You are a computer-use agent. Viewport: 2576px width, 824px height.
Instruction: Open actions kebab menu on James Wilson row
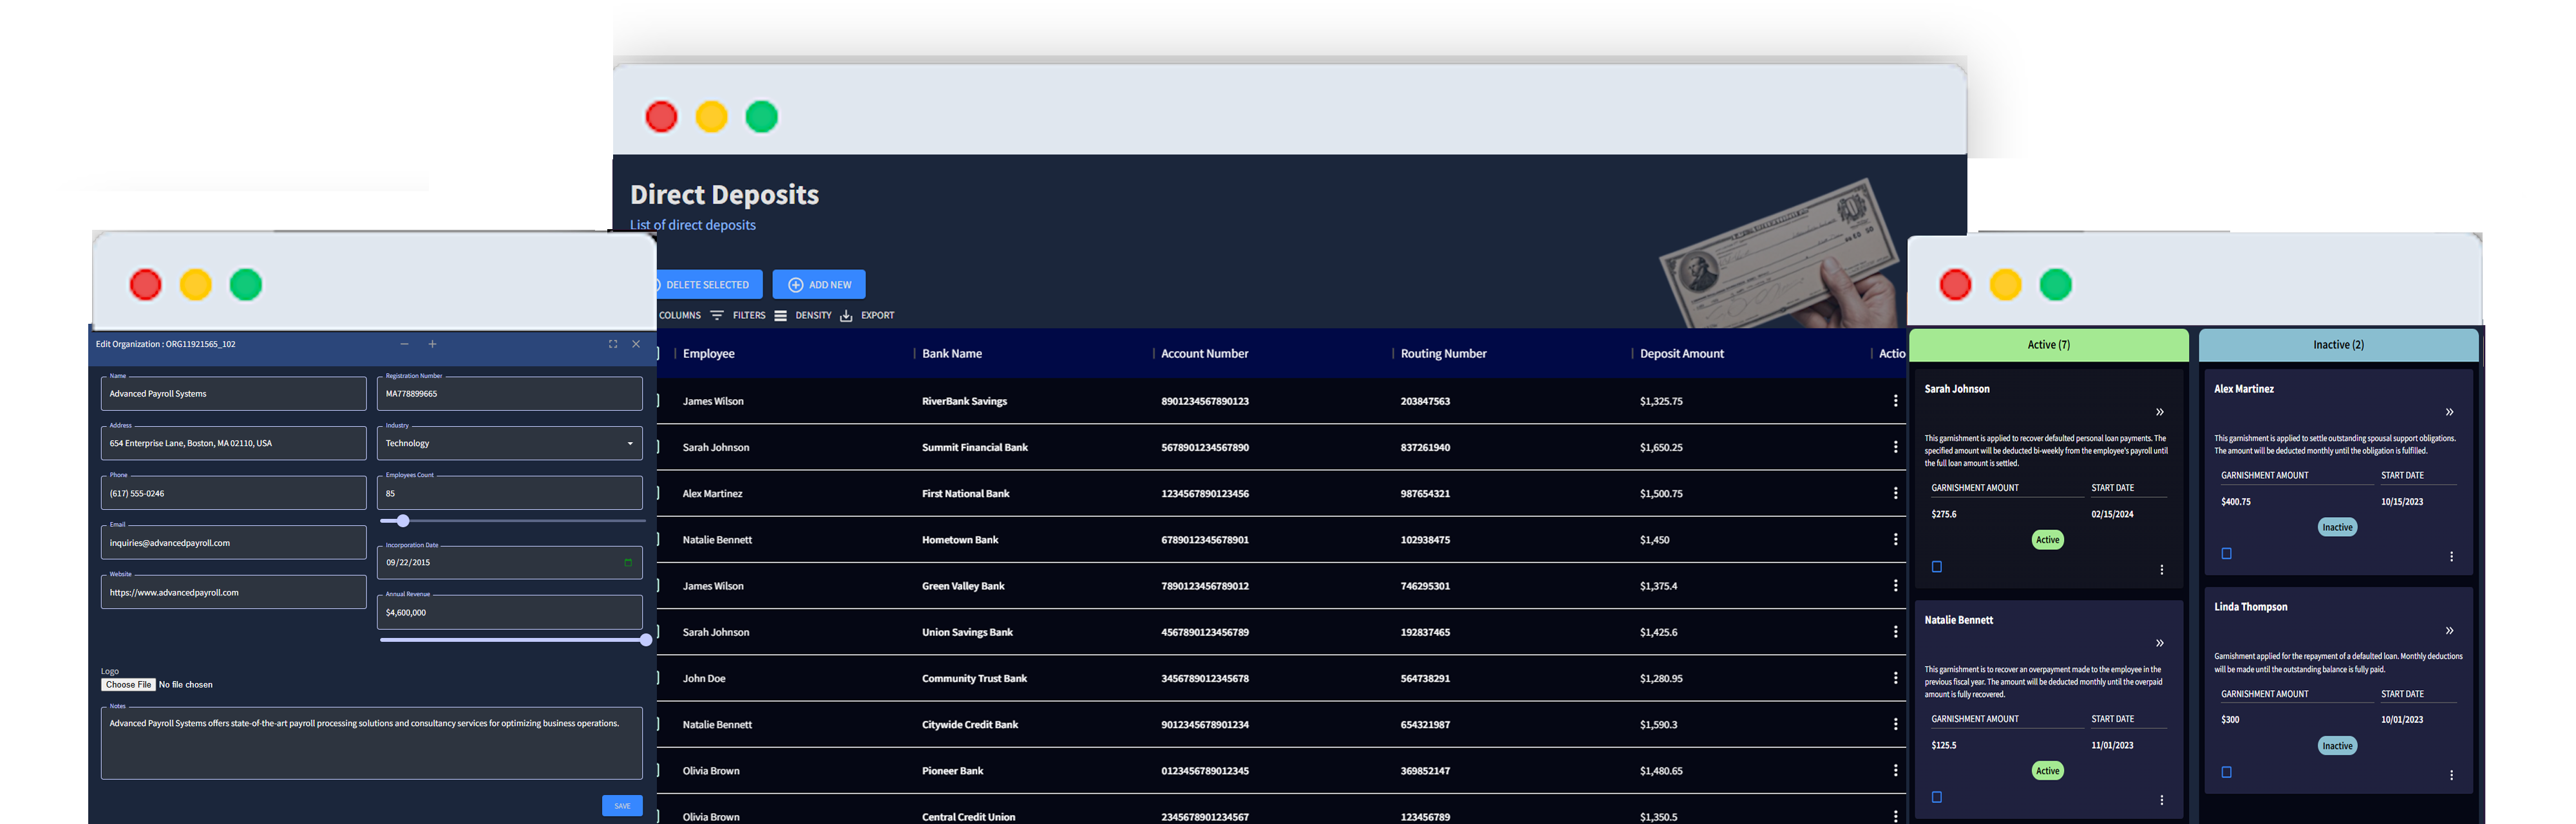[x=1896, y=401]
